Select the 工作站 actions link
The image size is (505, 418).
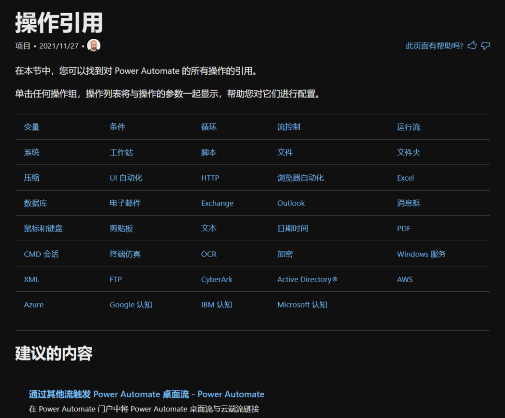tap(121, 152)
